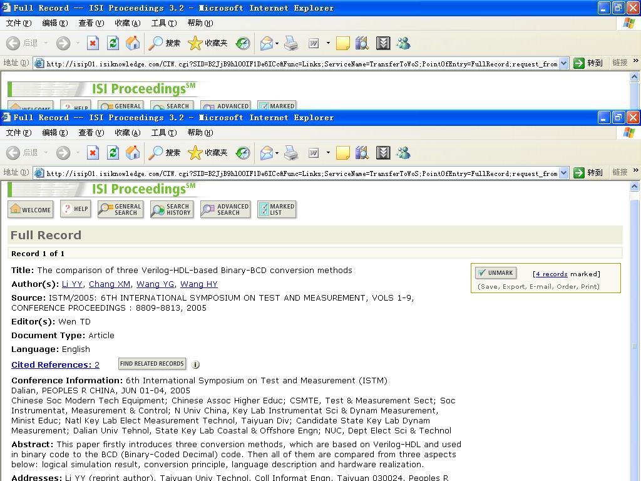Open the info icon beside Find Related Records

click(195, 365)
